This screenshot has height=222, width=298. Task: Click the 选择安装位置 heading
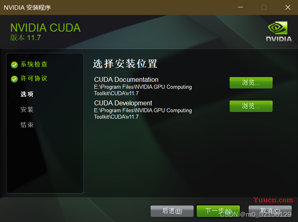pyautogui.click(x=125, y=64)
